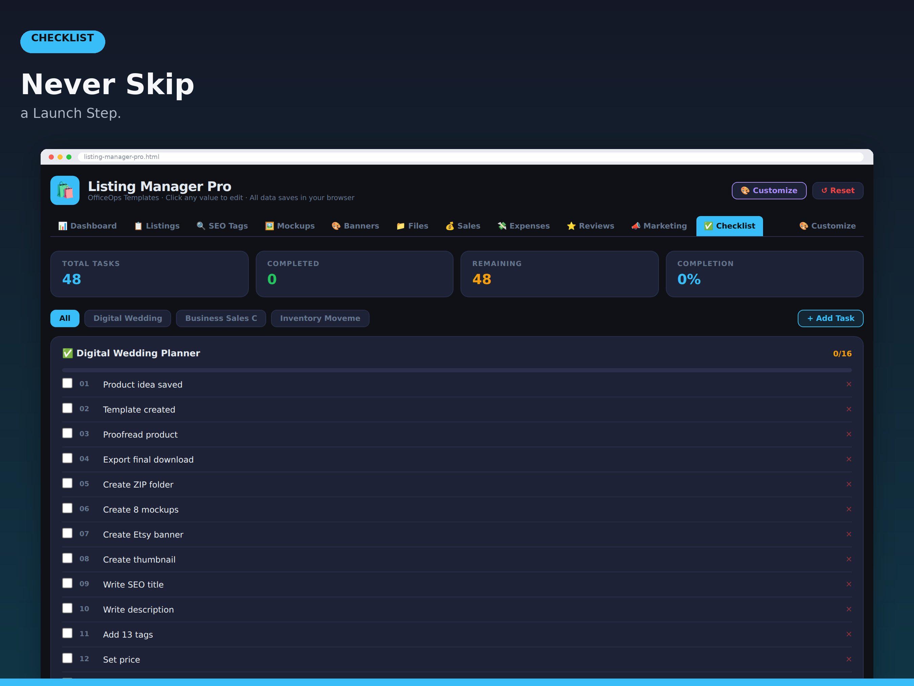Open the Mockups tab
Image resolution: width=914 pixels, height=686 pixels.
[x=290, y=226]
